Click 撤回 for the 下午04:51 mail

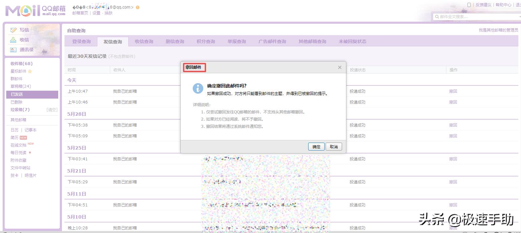tap(453, 205)
